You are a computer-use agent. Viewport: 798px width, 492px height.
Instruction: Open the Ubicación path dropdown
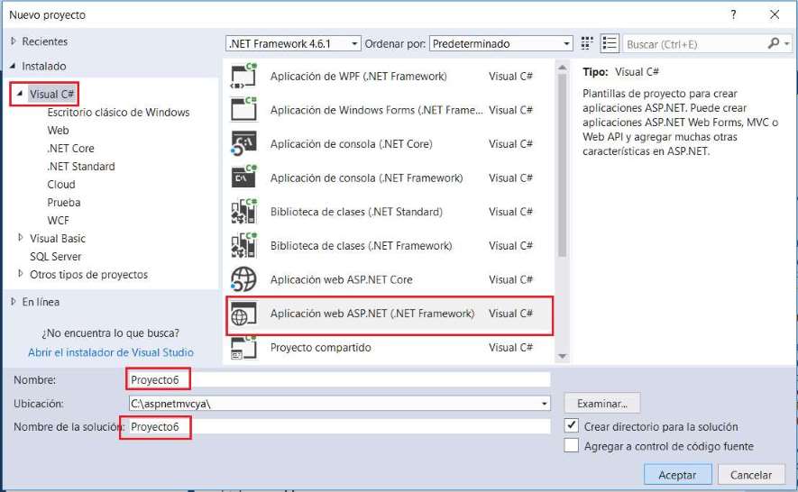(x=544, y=404)
